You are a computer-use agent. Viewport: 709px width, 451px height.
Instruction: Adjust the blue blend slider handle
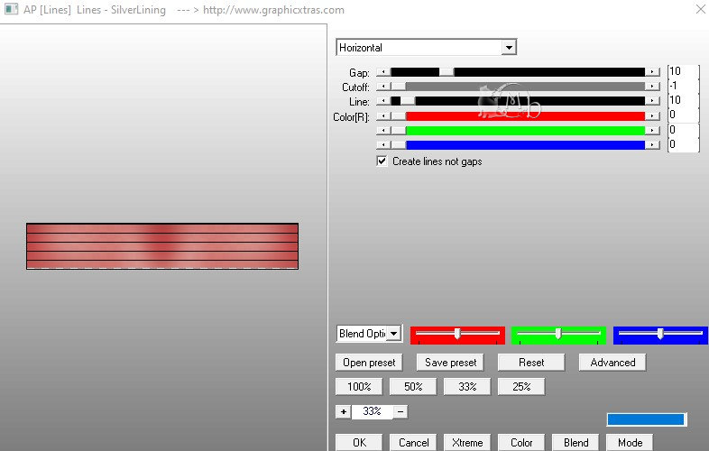coord(660,334)
